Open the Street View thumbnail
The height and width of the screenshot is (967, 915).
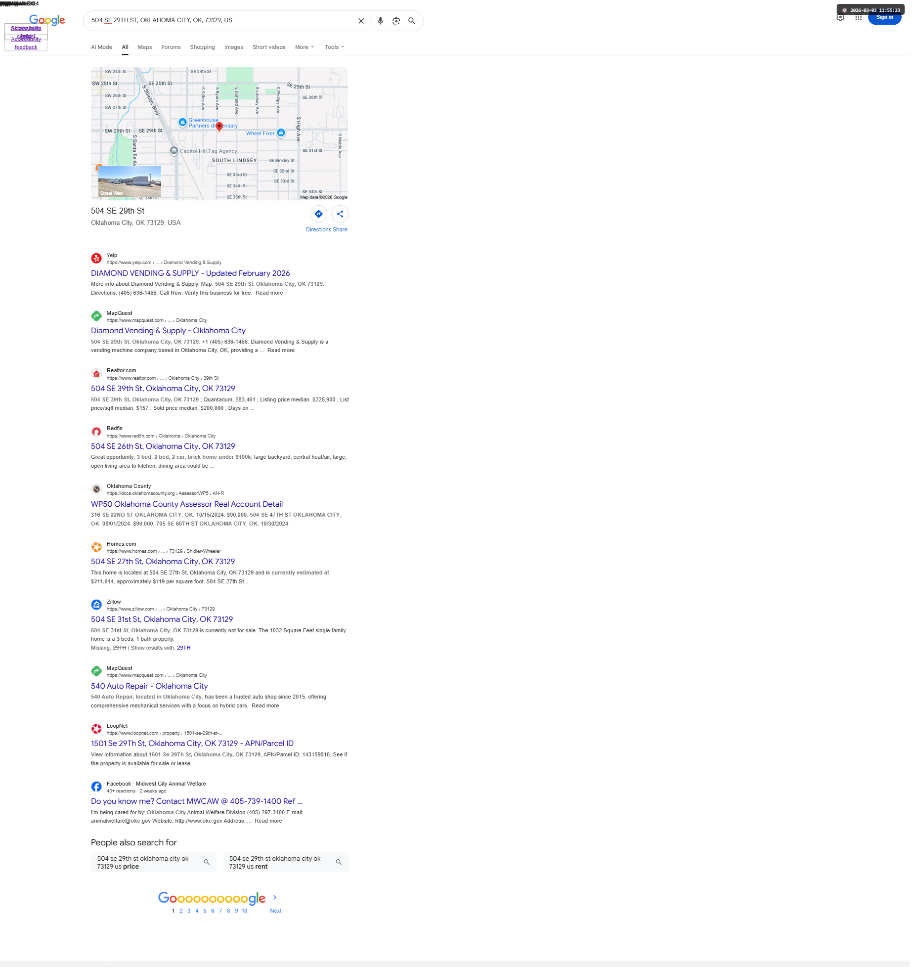tap(130, 182)
